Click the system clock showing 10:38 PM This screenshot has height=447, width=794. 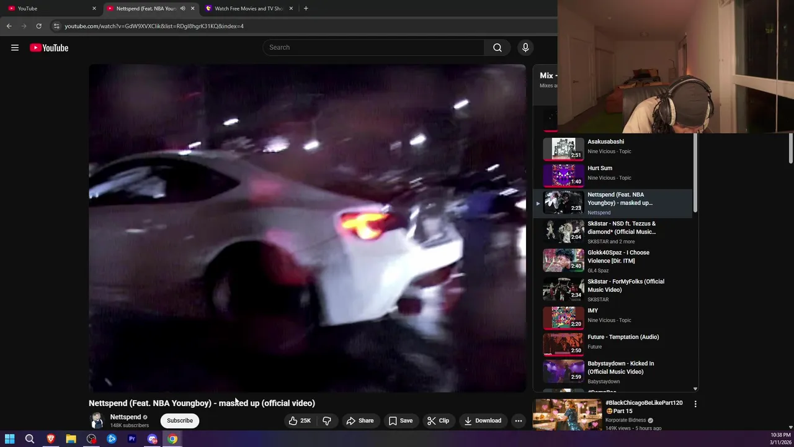tap(780, 435)
